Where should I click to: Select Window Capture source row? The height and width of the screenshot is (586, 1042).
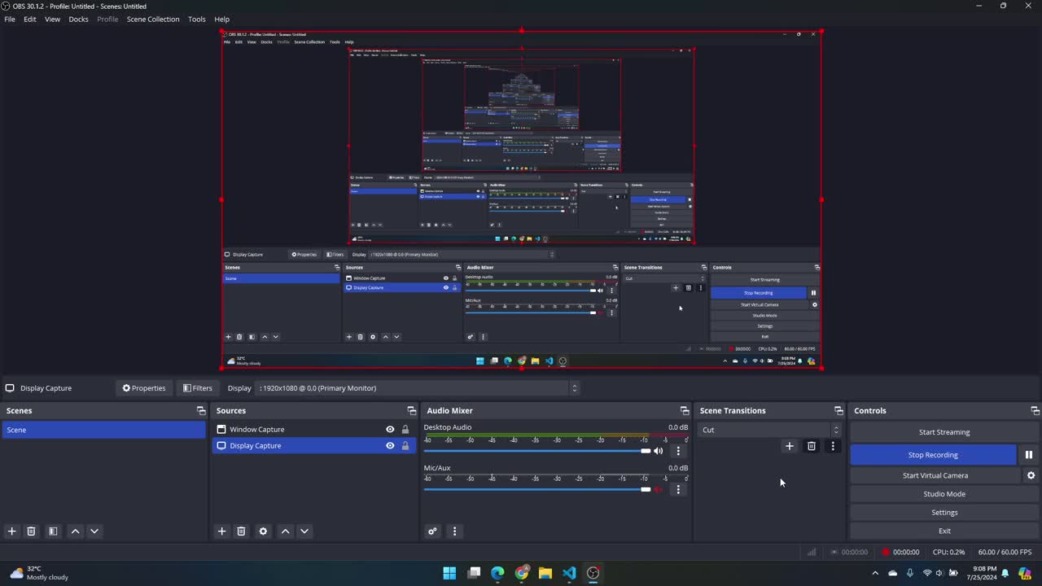(314, 430)
